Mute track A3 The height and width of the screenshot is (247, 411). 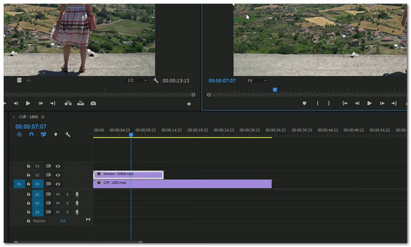(x=58, y=212)
